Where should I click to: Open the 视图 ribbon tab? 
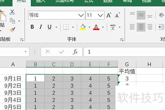[x=147, y=1]
